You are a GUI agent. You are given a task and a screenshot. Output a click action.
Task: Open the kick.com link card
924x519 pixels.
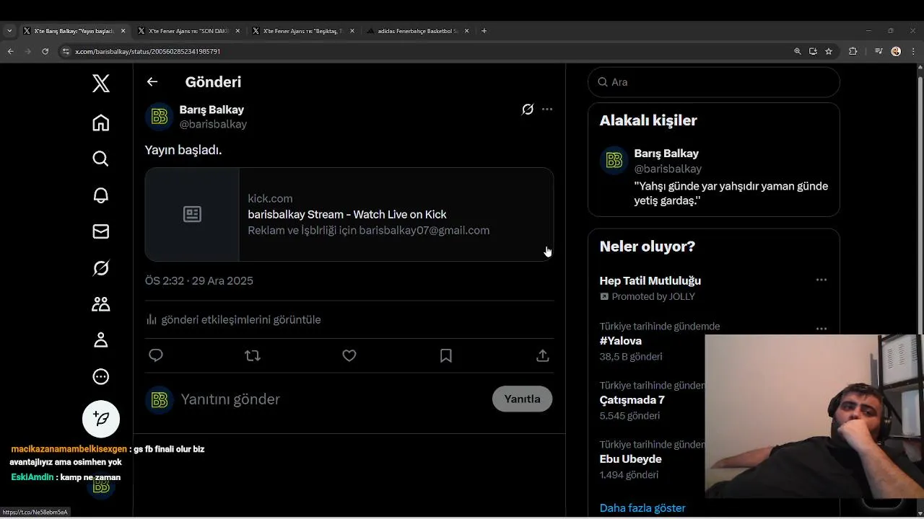(x=349, y=214)
